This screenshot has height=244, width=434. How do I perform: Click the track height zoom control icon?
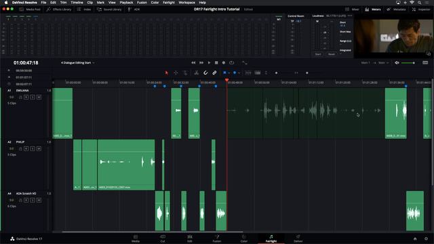coord(266,73)
